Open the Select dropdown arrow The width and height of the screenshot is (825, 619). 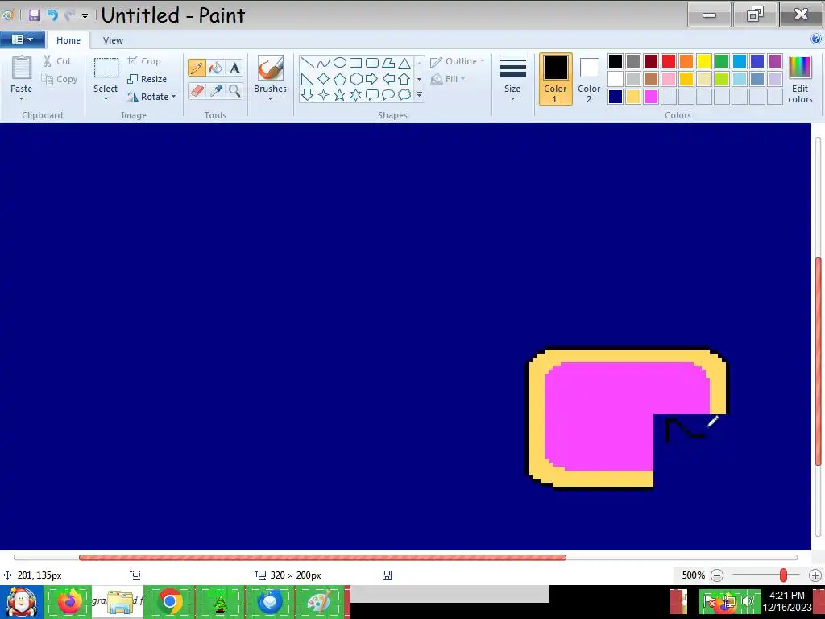[106, 99]
